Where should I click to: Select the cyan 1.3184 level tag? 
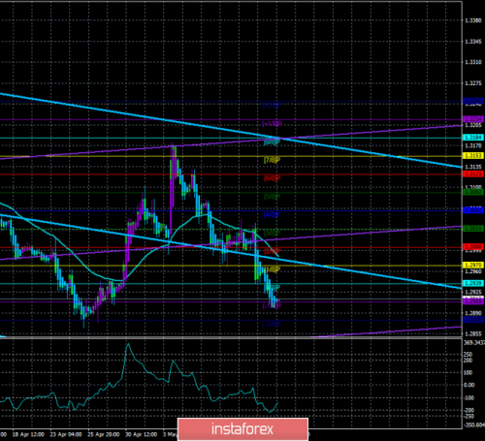pyautogui.click(x=473, y=138)
